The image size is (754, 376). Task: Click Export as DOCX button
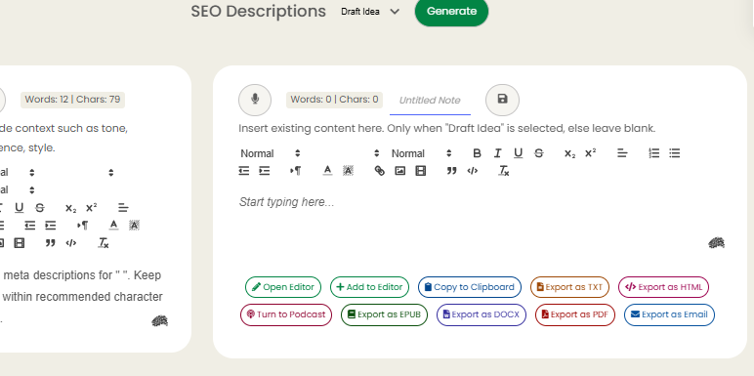click(x=482, y=314)
